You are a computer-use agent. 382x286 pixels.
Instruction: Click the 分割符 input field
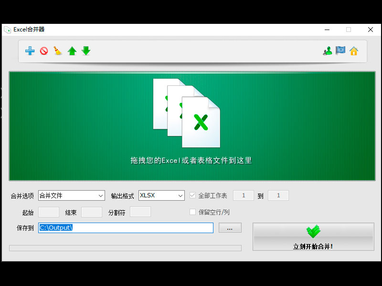pyautogui.click(x=140, y=212)
